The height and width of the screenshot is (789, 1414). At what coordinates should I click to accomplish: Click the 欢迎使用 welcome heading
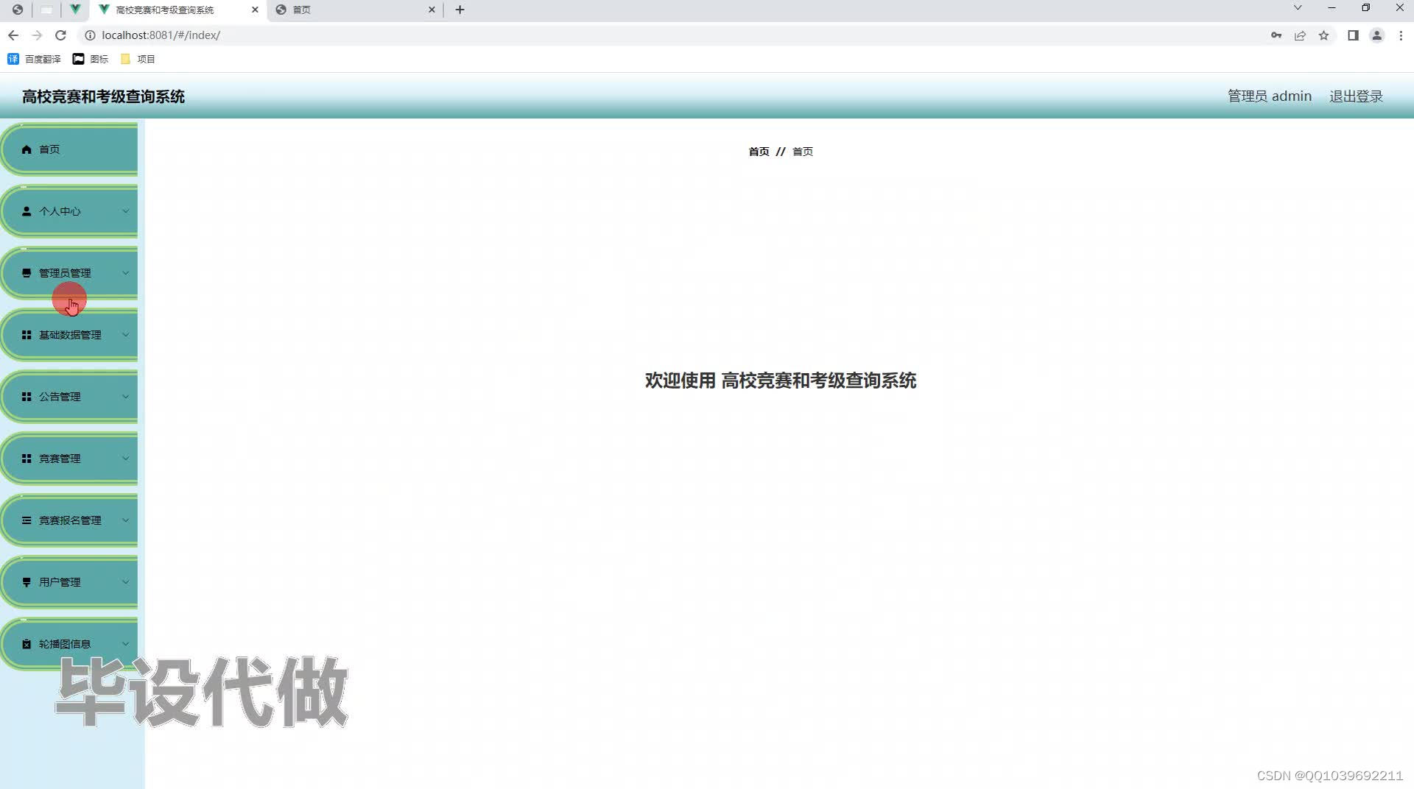[781, 381]
